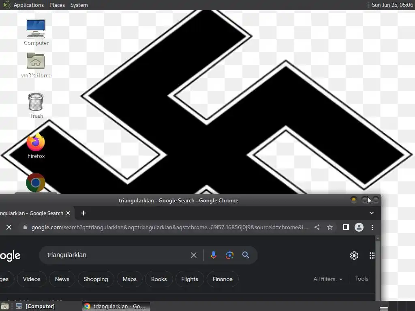The height and width of the screenshot is (311, 415).
Task: Search by image with Google Lens
Action: 229,255
